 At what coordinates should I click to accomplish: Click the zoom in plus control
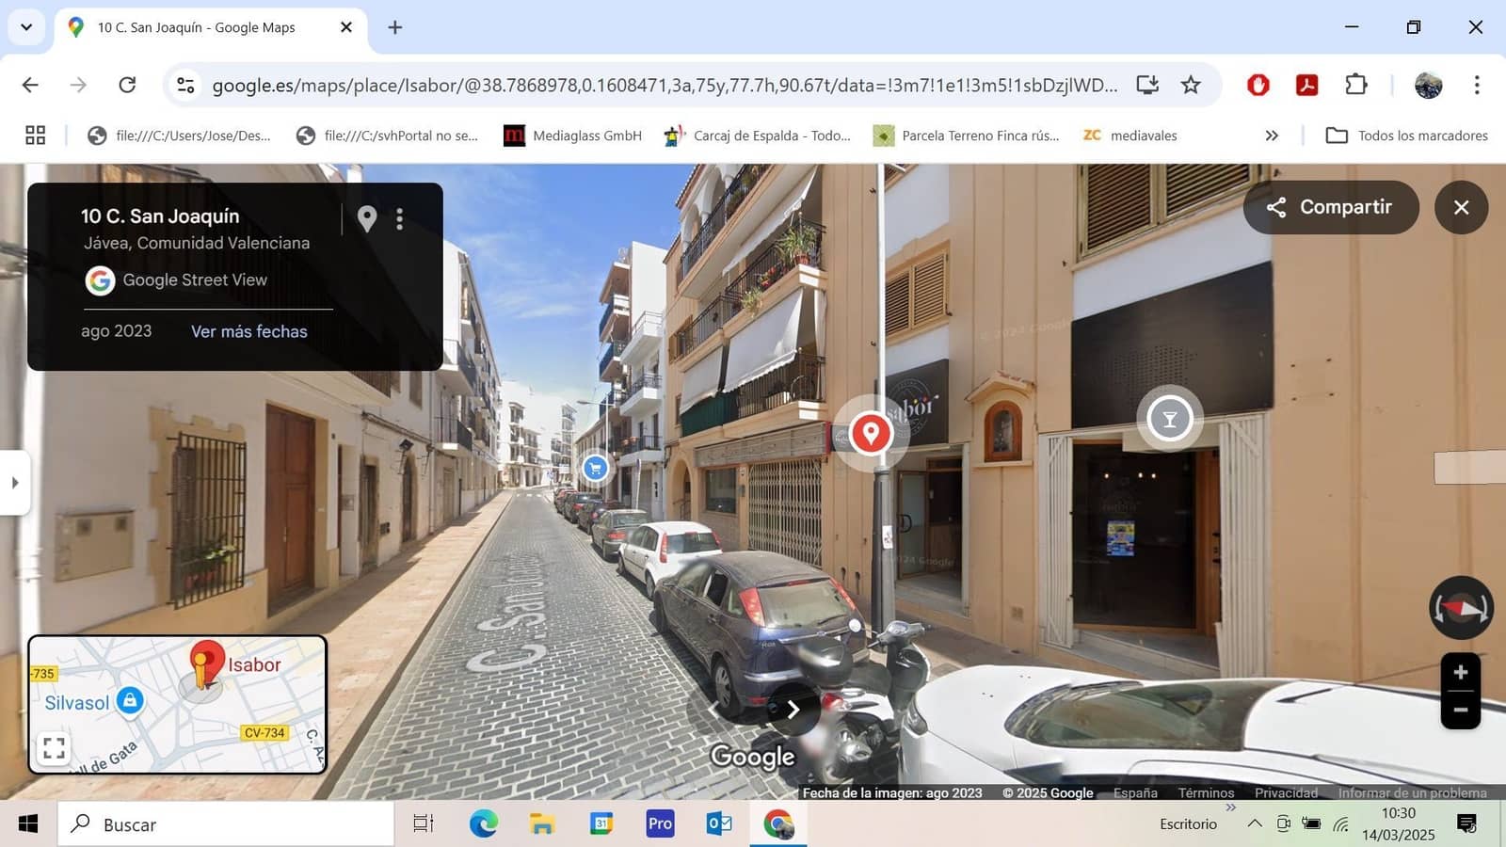[1460, 672]
